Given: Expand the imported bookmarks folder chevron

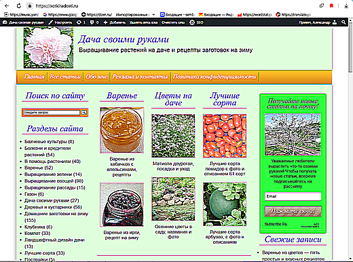Looking at the screenshot, I should (x=153, y=15).
